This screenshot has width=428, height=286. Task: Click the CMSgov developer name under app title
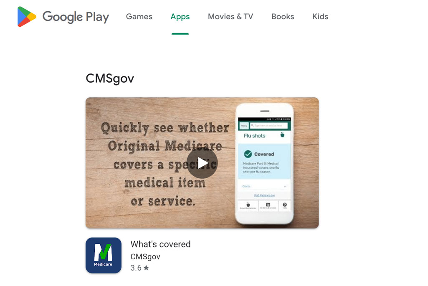coord(145,256)
